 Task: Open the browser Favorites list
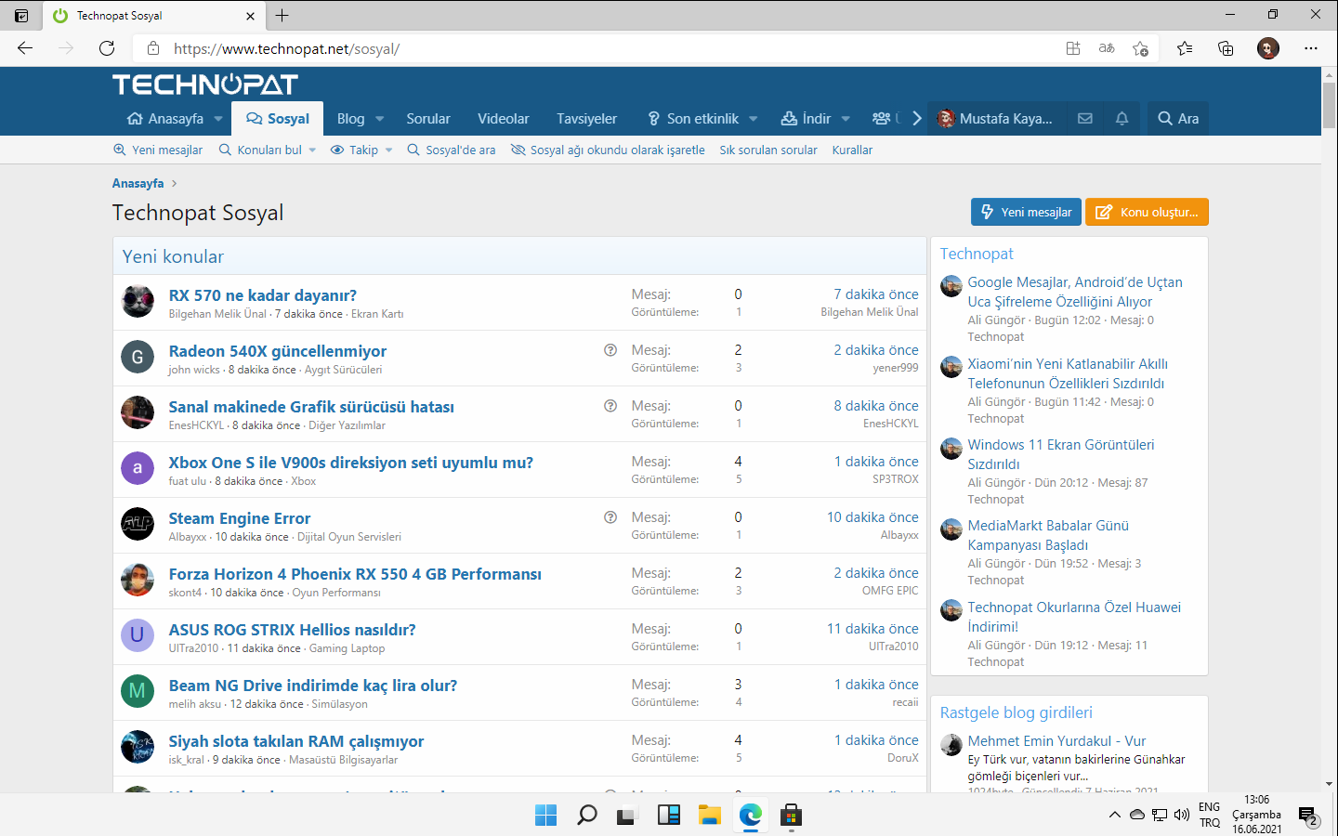[x=1185, y=48]
